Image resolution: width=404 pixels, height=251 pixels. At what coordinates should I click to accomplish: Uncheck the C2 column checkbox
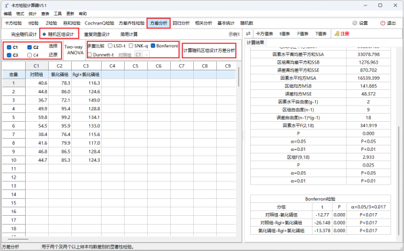coord(29,47)
